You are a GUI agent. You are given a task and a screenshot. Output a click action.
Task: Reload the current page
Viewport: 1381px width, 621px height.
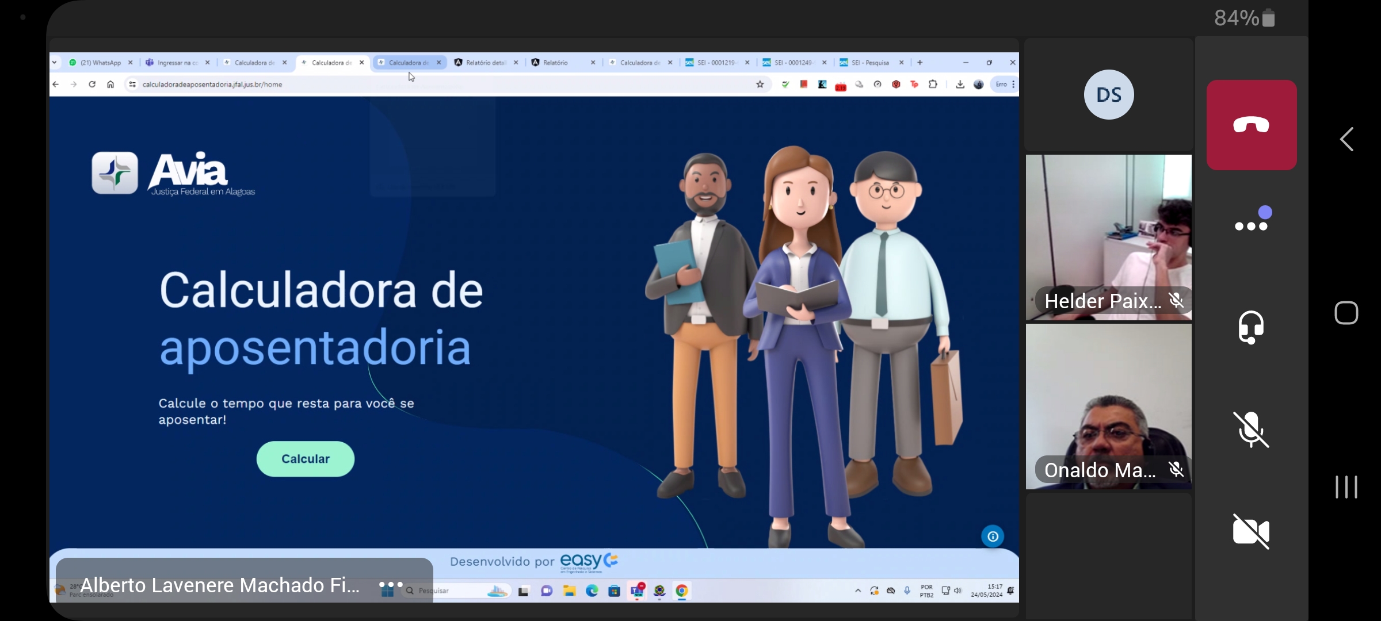92,85
